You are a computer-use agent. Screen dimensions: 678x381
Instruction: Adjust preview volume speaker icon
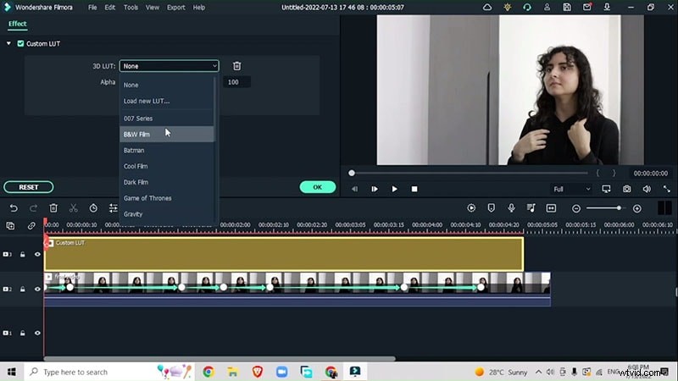click(x=647, y=189)
